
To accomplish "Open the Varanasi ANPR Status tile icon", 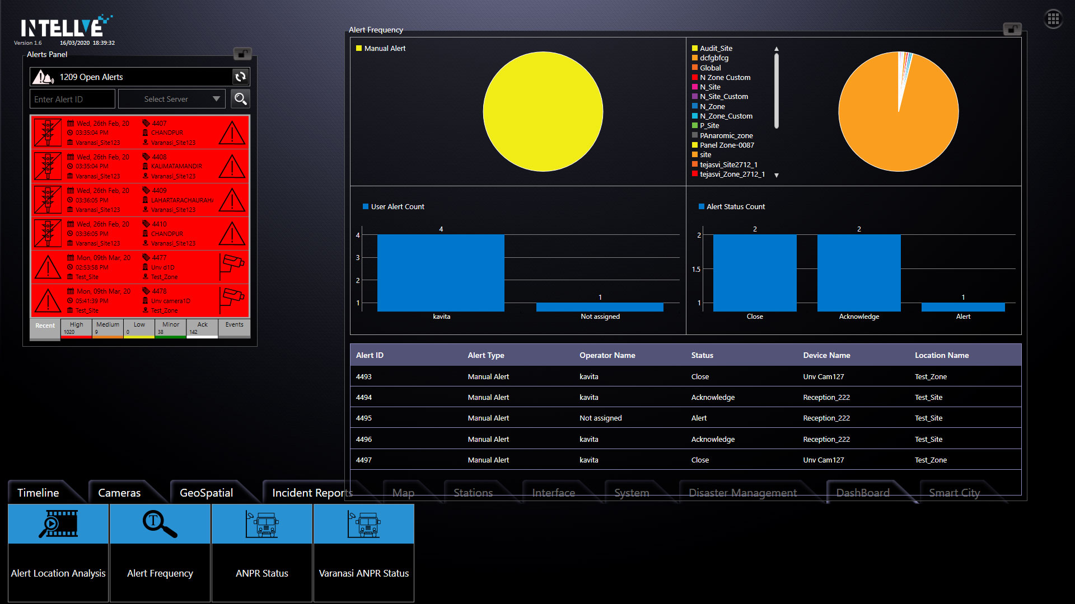I will [364, 524].
